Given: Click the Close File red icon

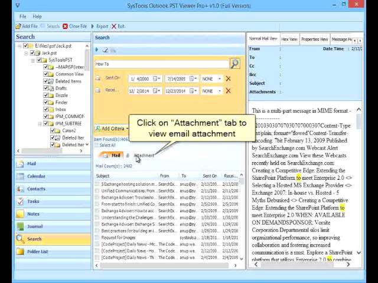Looking at the screenshot, I should pos(65,27).
